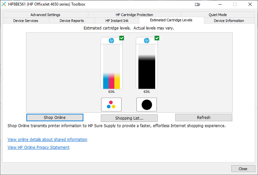Click the HP logo on black cartridge
The height and width of the screenshot is (175, 258).
coord(147,40)
